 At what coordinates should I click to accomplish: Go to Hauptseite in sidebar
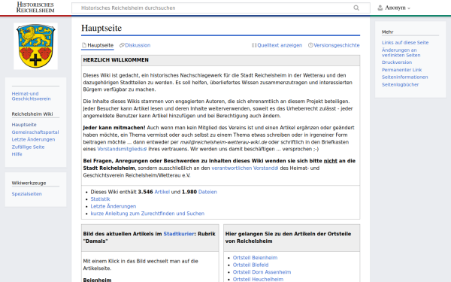24,125
